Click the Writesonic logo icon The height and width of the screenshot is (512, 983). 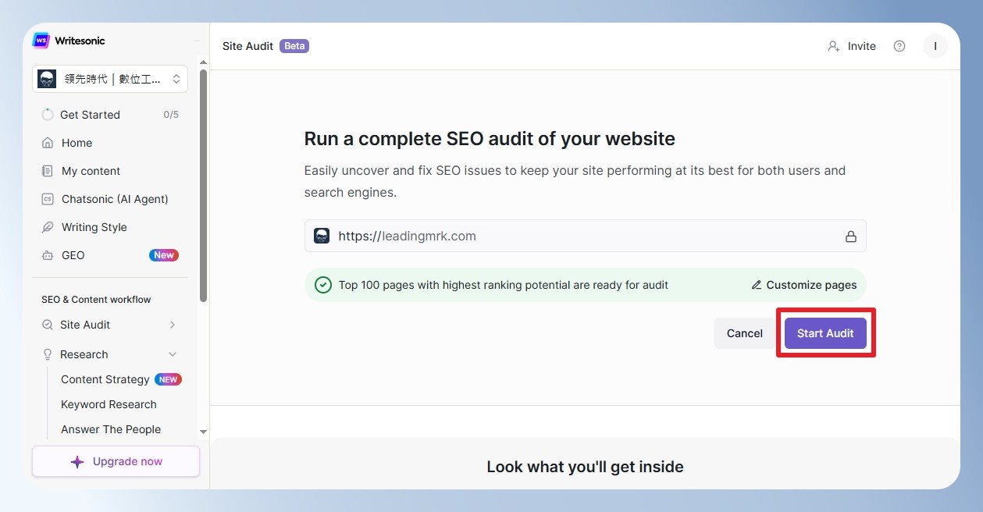click(41, 41)
